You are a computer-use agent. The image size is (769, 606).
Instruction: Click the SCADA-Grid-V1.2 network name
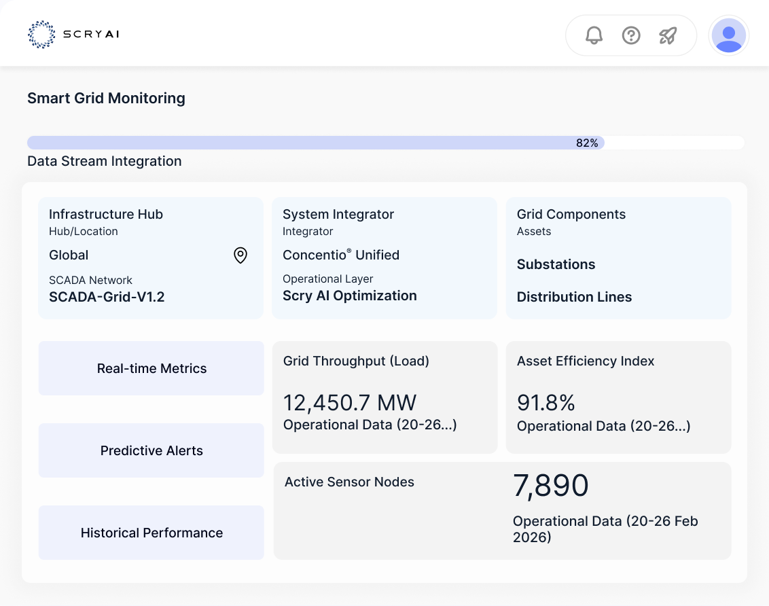(107, 297)
